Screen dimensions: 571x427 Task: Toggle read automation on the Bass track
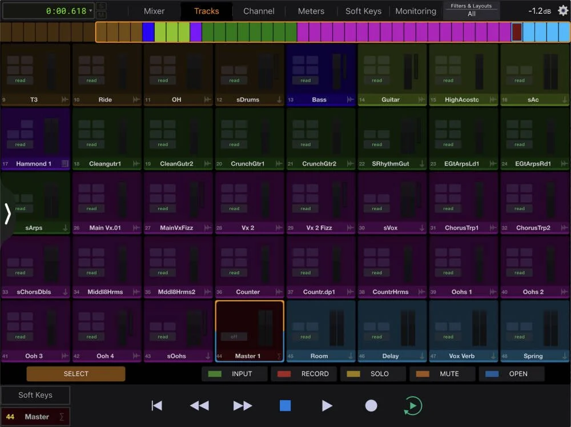coord(305,80)
